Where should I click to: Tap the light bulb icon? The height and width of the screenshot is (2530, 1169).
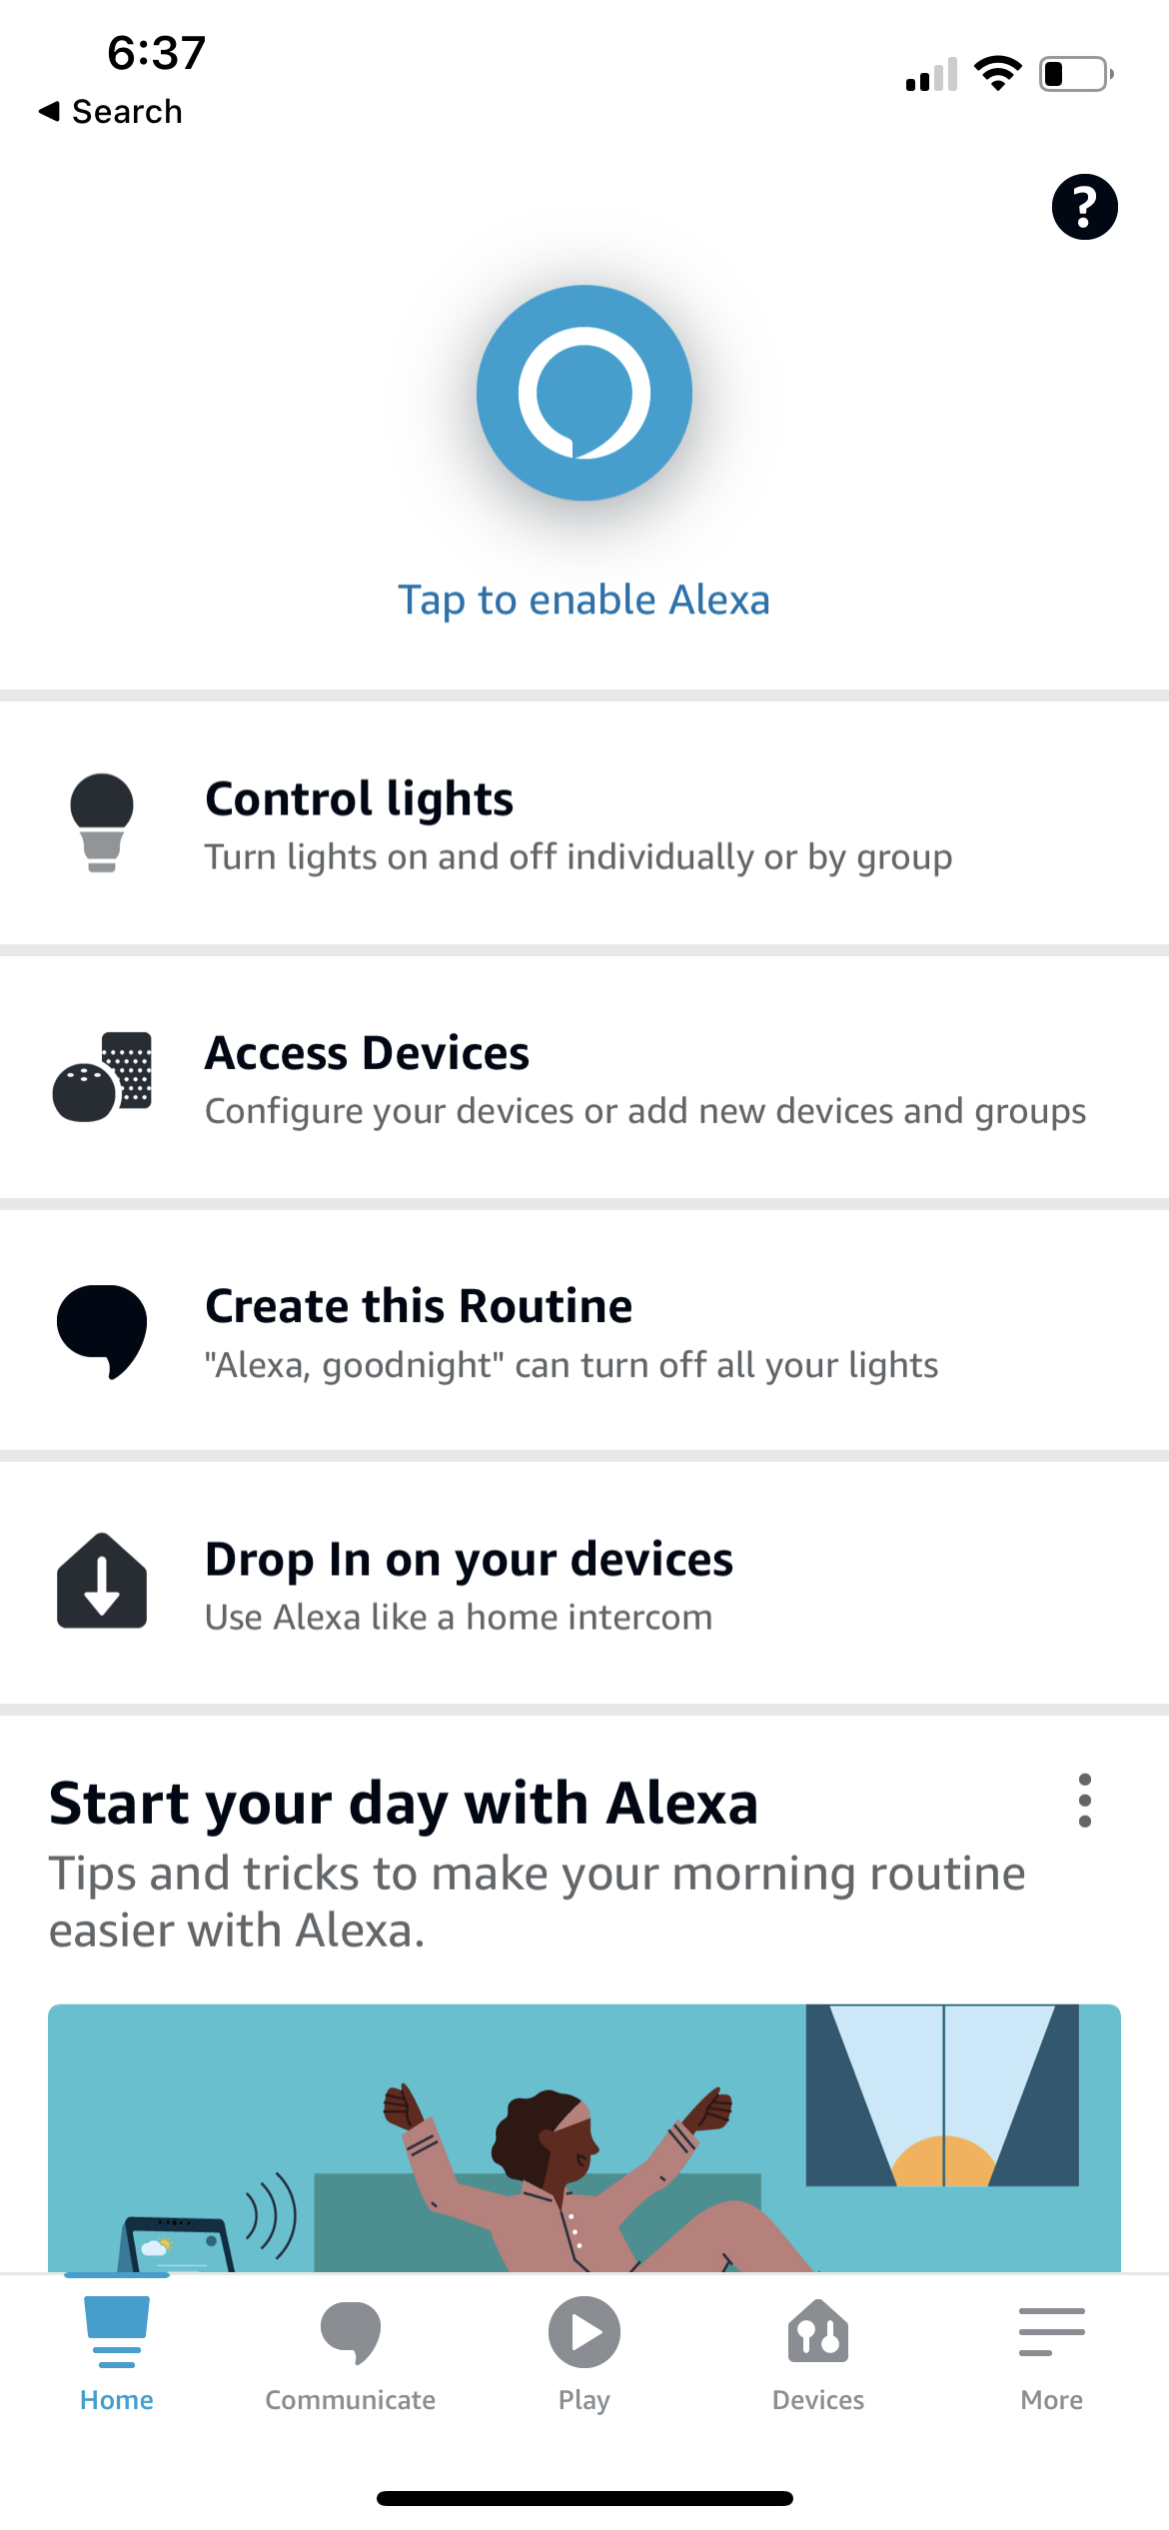tap(102, 822)
